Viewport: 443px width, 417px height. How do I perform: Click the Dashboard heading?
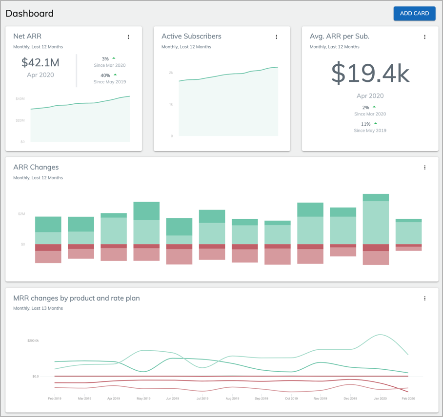[x=29, y=14]
